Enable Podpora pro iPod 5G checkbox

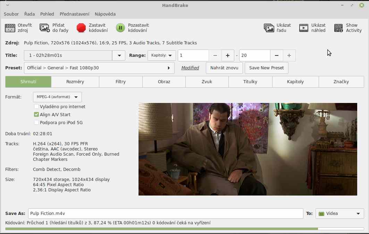coord(36,122)
